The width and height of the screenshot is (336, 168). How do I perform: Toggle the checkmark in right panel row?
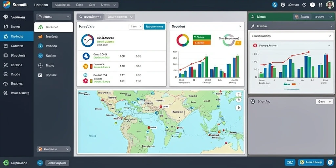click(x=329, y=45)
